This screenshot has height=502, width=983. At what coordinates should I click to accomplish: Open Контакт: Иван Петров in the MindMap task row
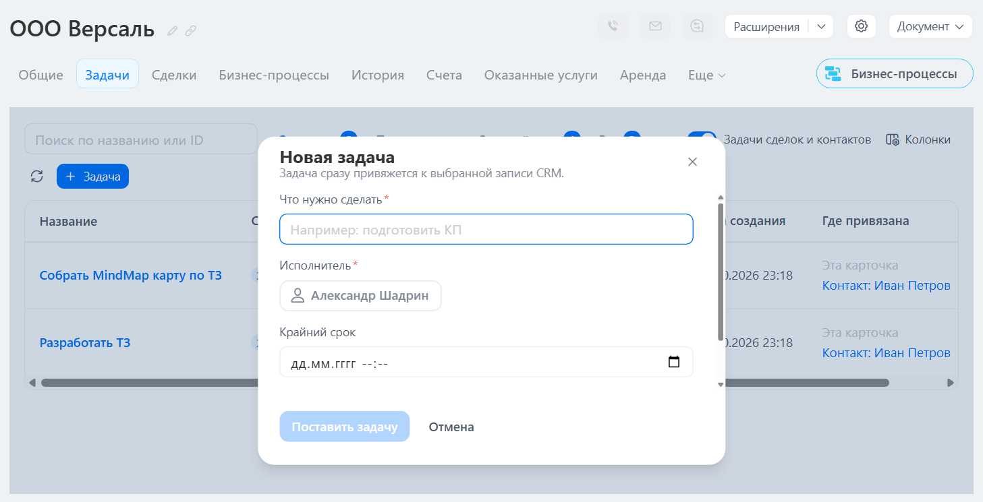tap(886, 285)
